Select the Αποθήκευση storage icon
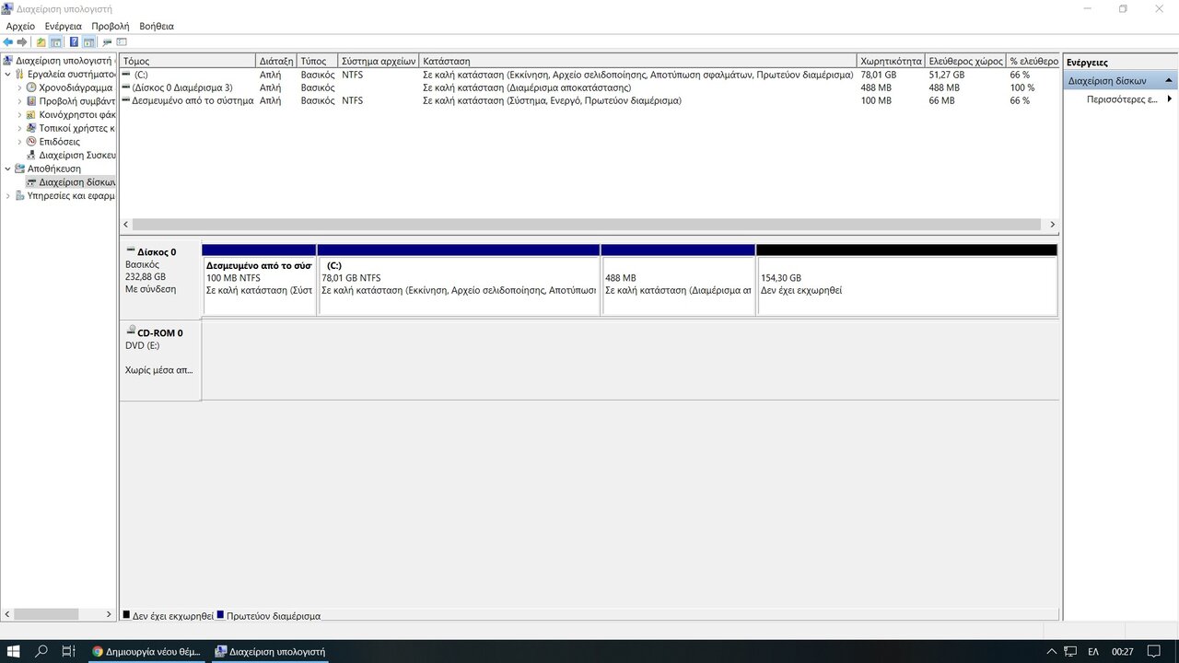1179x663 pixels. [19, 169]
